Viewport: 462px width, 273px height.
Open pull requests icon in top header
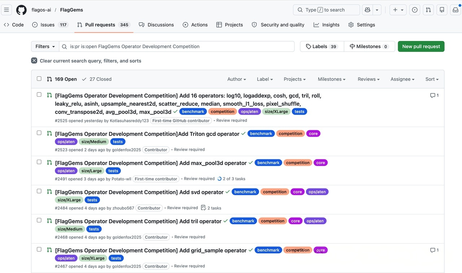pos(428,10)
